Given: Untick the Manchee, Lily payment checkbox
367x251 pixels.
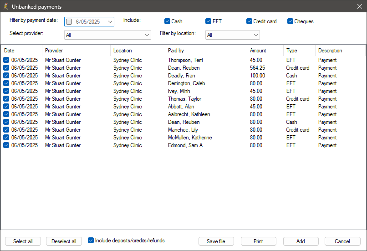Looking at the screenshot, I should coord(6,130).
